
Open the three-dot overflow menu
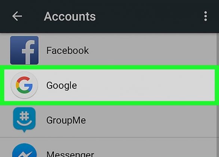tap(206, 16)
